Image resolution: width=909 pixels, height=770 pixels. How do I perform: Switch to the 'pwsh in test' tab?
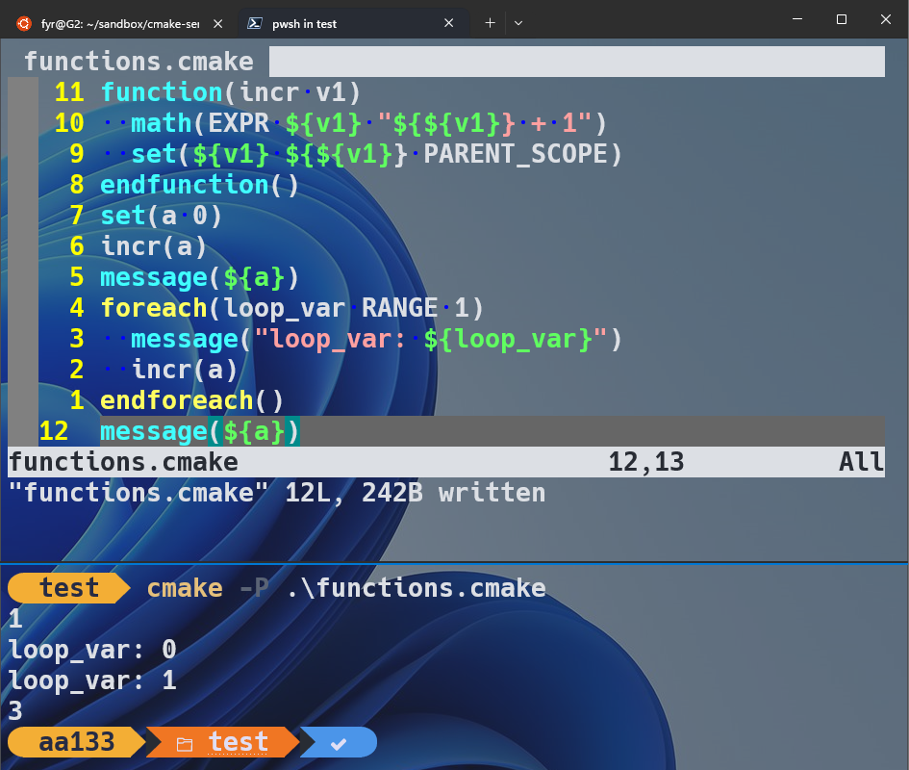click(354, 23)
